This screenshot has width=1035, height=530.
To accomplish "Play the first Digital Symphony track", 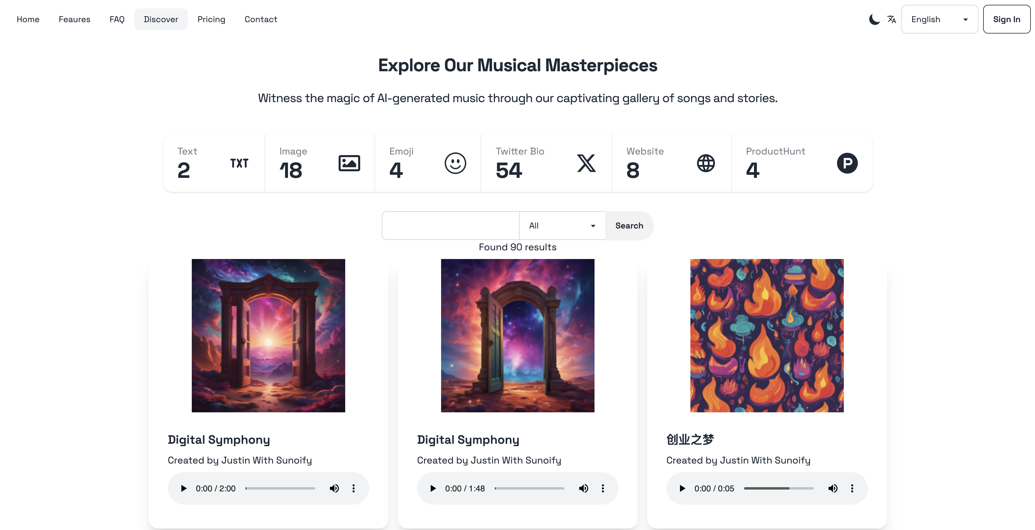I will (184, 488).
